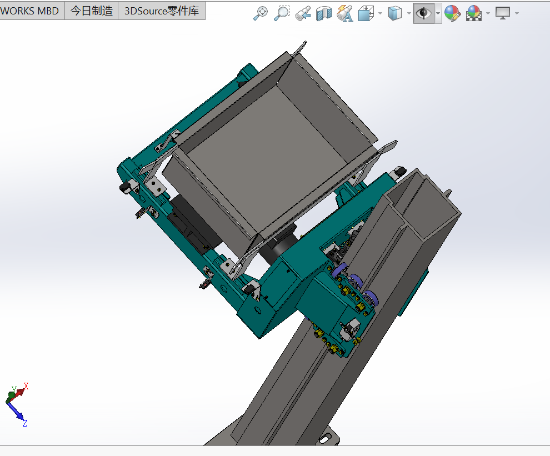This screenshot has width=550, height=456.
Task: Select the Zoom to Area tool
Action: 282,13
